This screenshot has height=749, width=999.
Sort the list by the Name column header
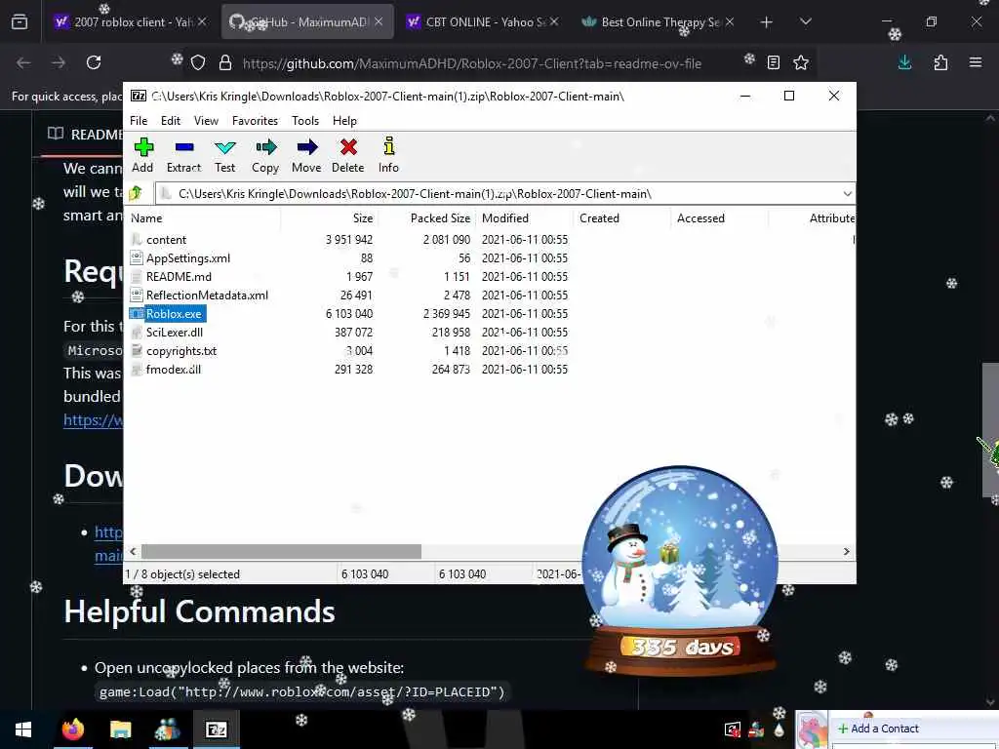203,217
